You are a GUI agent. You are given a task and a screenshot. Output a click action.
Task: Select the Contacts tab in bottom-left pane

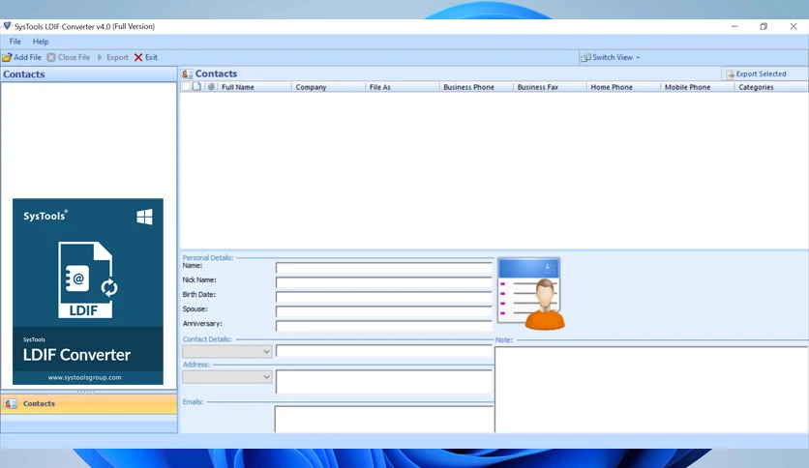click(89, 403)
